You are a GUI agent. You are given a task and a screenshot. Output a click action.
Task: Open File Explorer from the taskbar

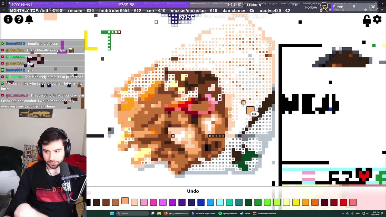[x=159, y=213]
